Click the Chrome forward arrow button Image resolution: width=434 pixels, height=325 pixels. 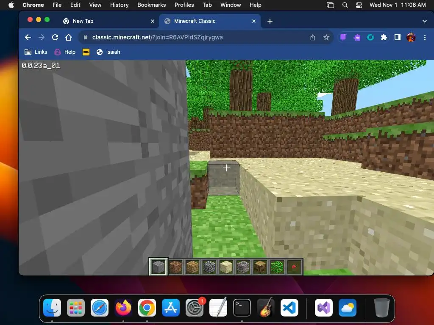click(41, 37)
